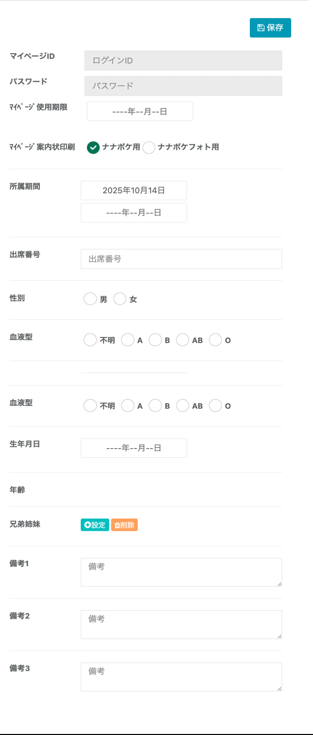Select 不明 in the first 血液型 row
The height and width of the screenshot is (735, 313).
coord(90,340)
